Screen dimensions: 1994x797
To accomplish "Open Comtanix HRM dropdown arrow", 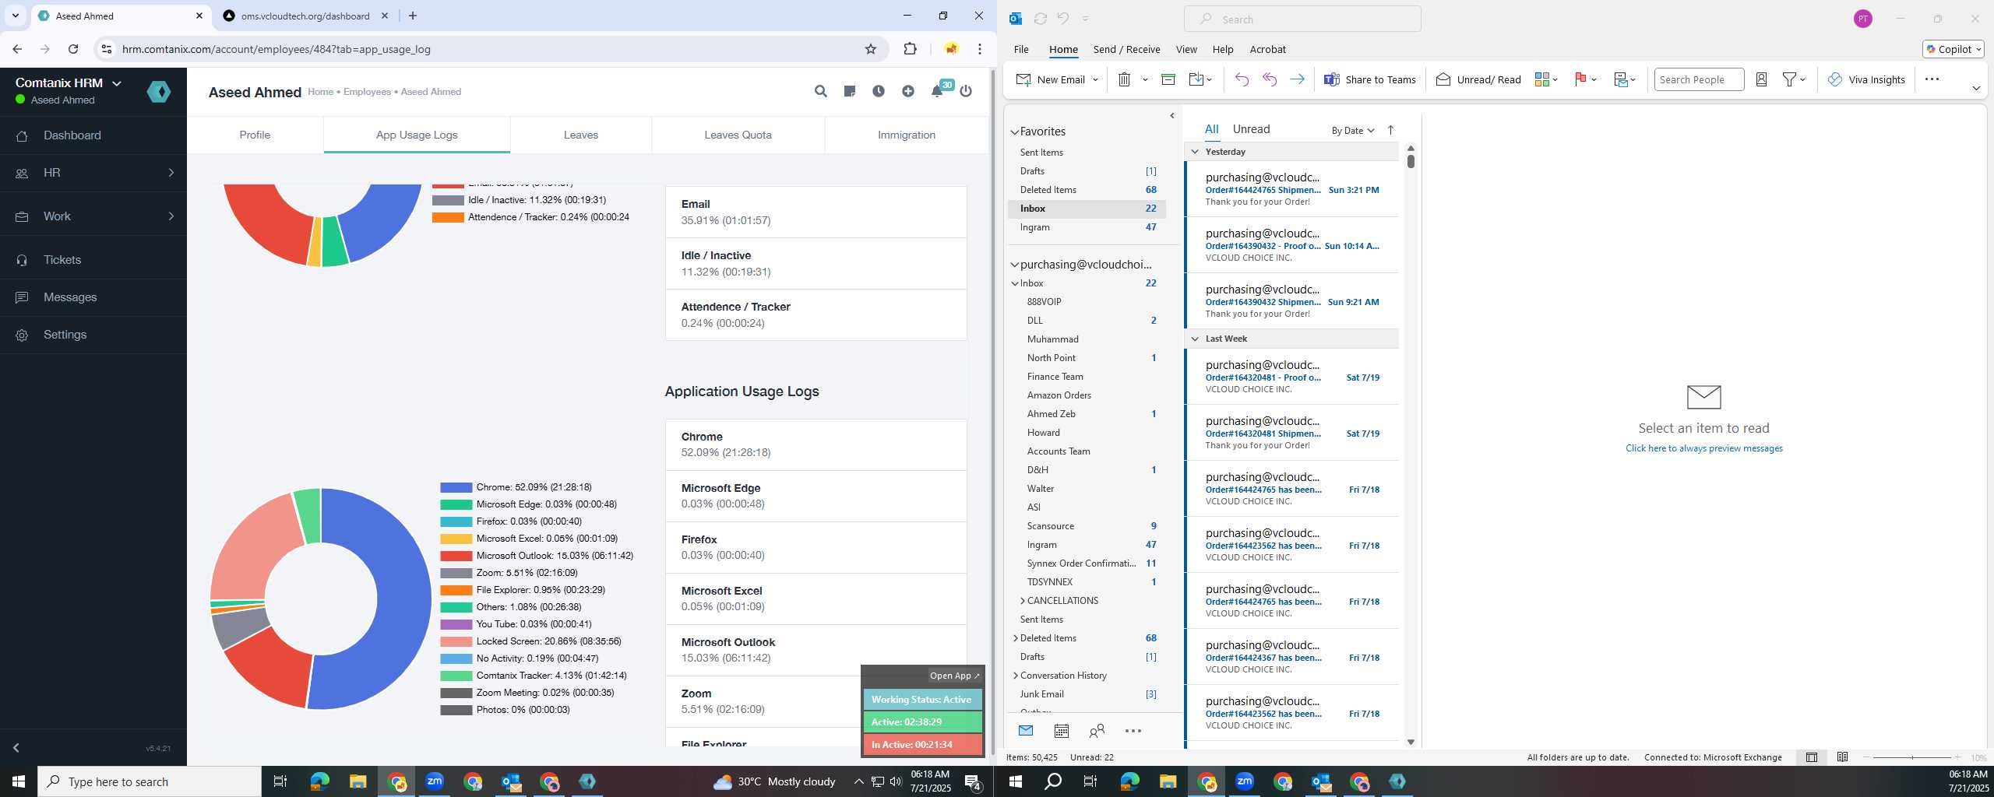I will tap(117, 83).
